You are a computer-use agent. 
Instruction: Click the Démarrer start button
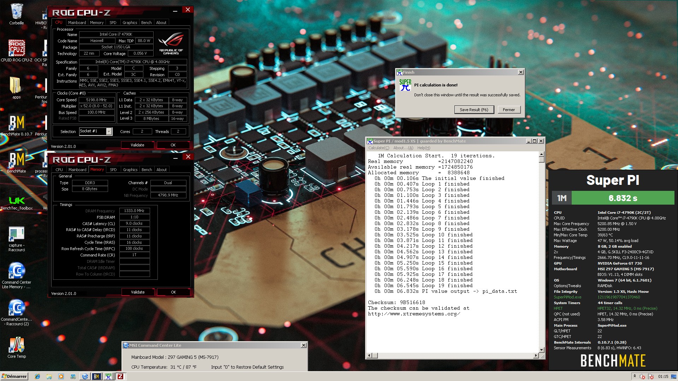(x=14, y=376)
